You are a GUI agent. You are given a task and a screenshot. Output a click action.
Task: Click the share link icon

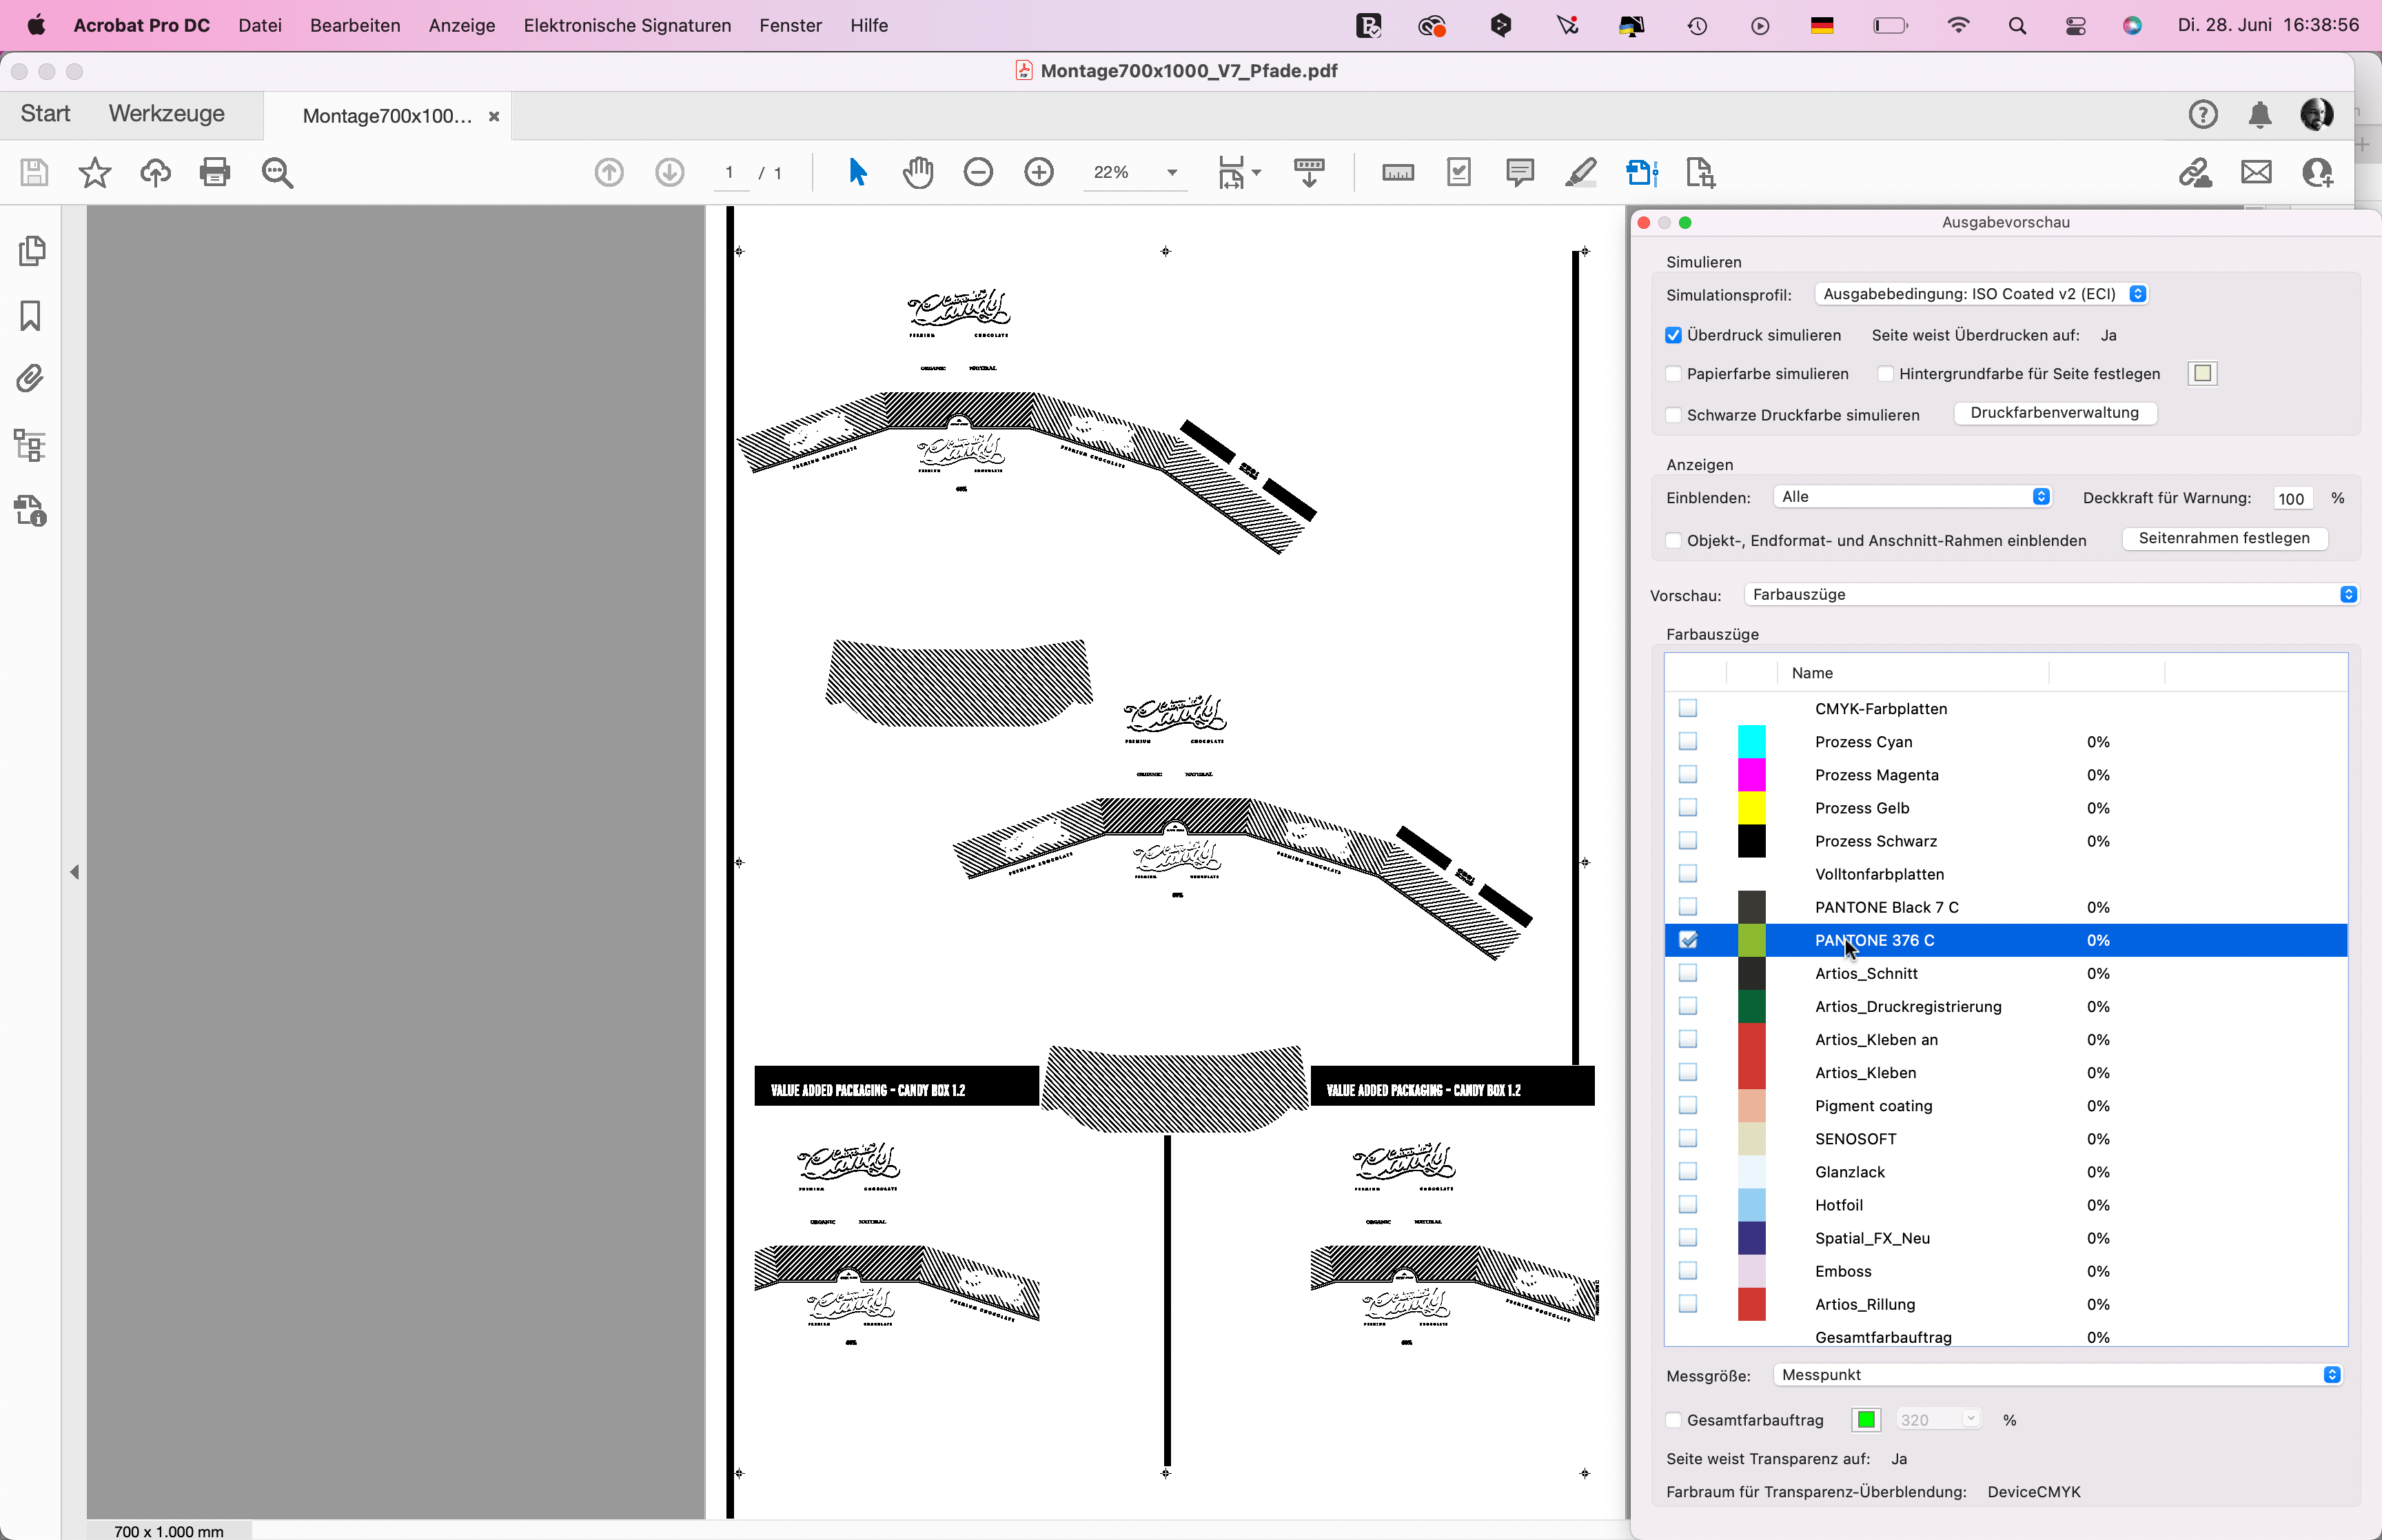click(x=2195, y=172)
